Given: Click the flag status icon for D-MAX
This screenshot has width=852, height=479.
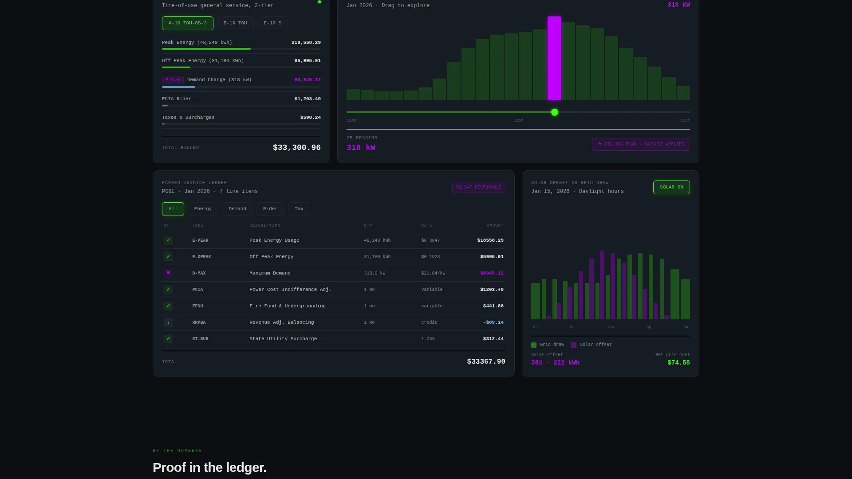Looking at the screenshot, I should (x=168, y=273).
